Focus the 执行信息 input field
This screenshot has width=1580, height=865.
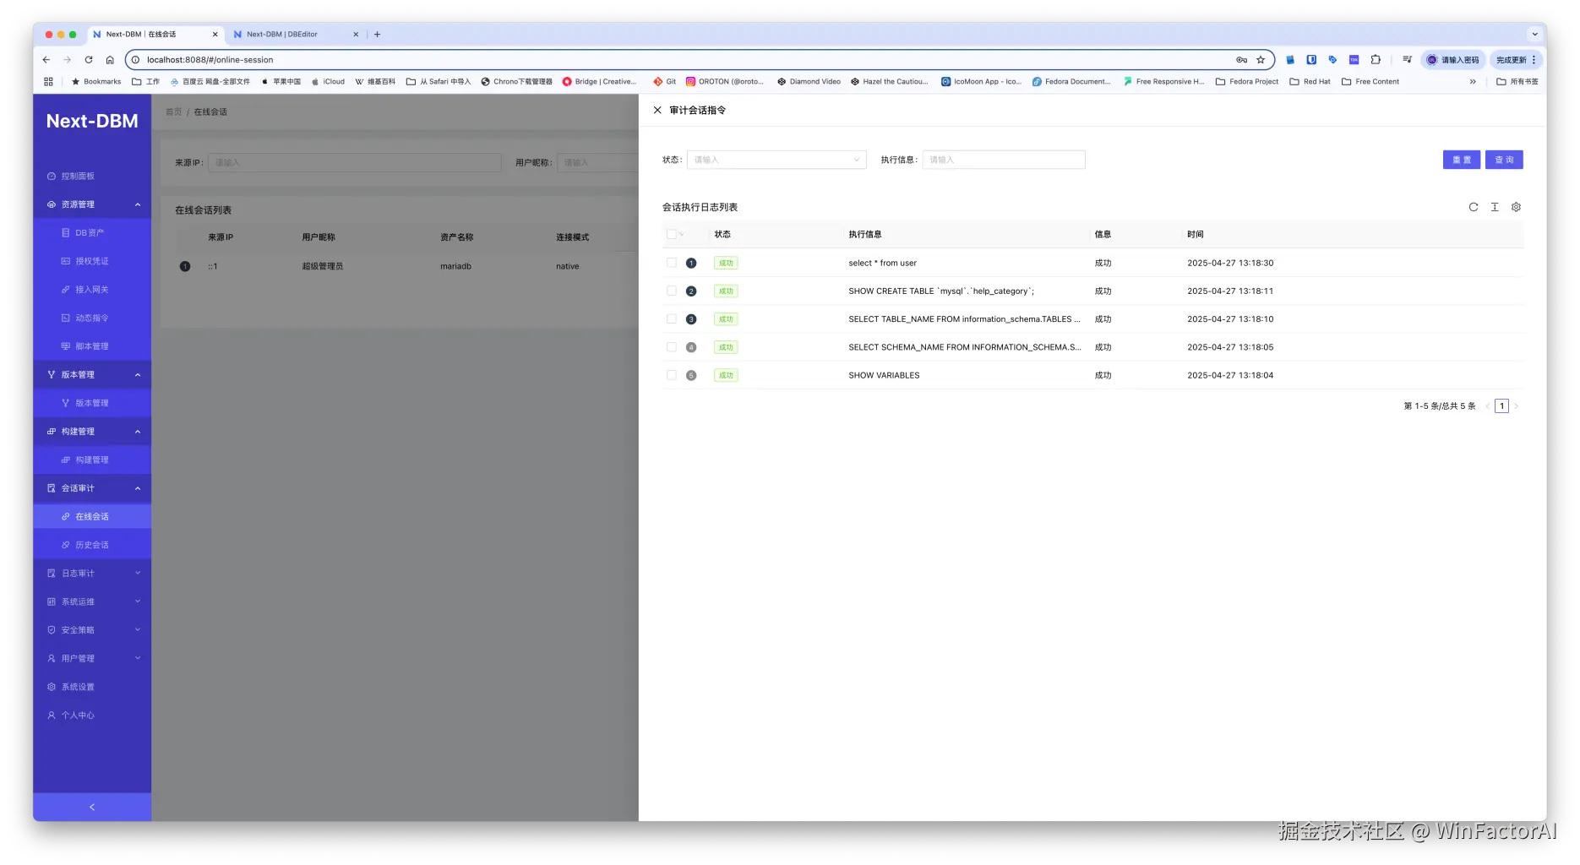[x=1004, y=160]
